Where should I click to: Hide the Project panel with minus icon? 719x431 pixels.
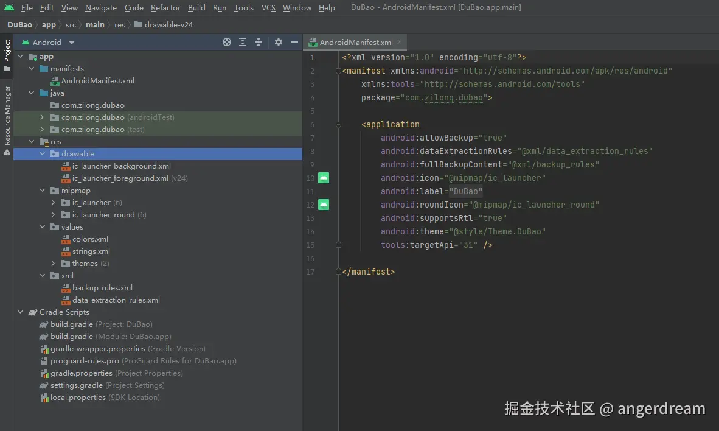pos(294,42)
